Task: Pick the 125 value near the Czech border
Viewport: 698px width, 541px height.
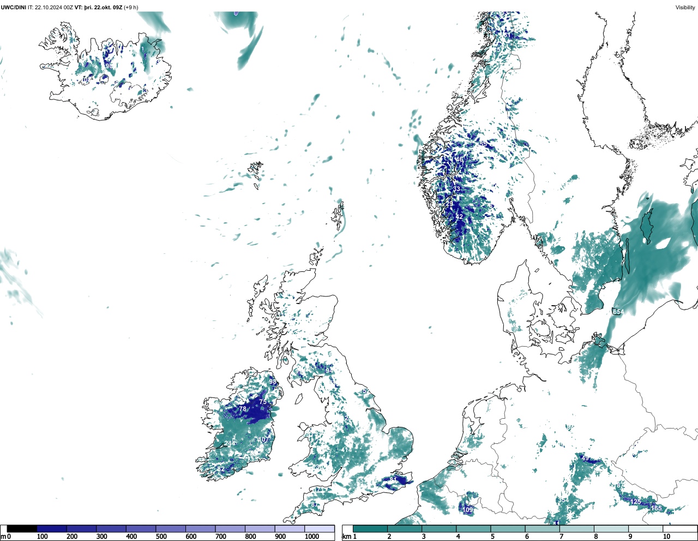Action: [635, 502]
